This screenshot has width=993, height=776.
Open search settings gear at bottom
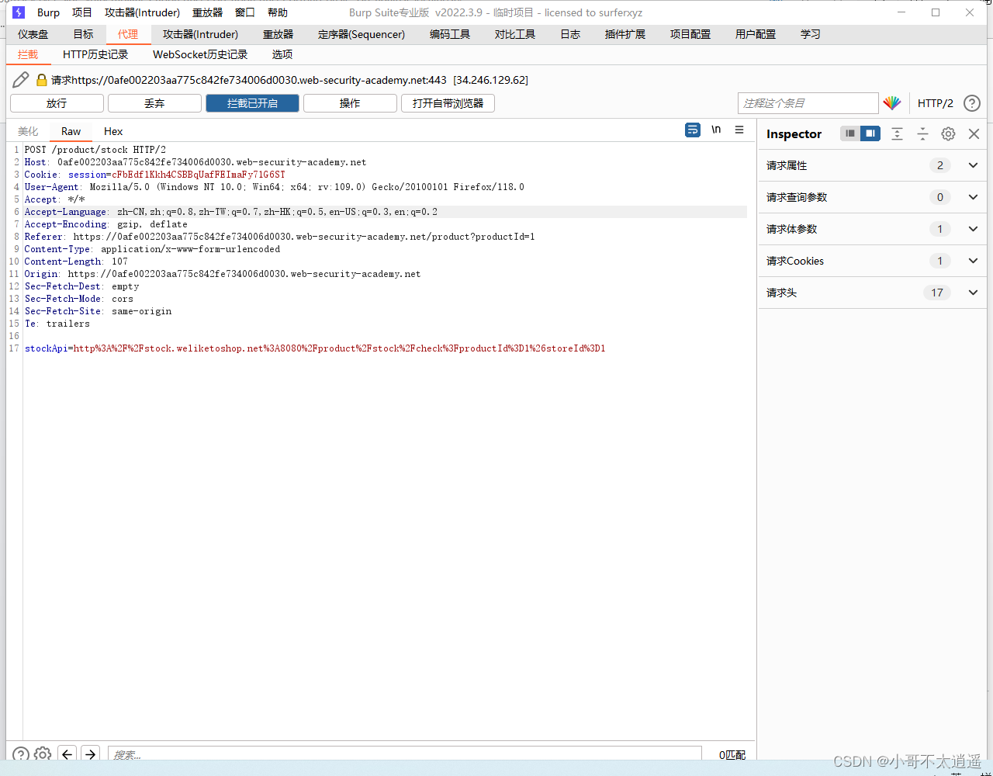(x=43, y=754)
